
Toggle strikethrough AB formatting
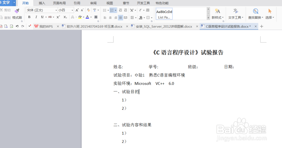pyautogui.click(x=50, y=17)
